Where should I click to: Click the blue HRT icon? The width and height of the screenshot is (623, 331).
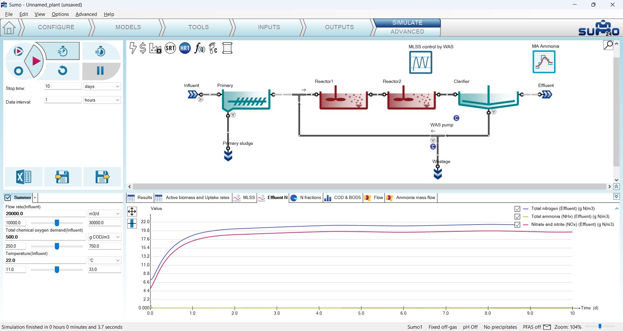point(185,48)
